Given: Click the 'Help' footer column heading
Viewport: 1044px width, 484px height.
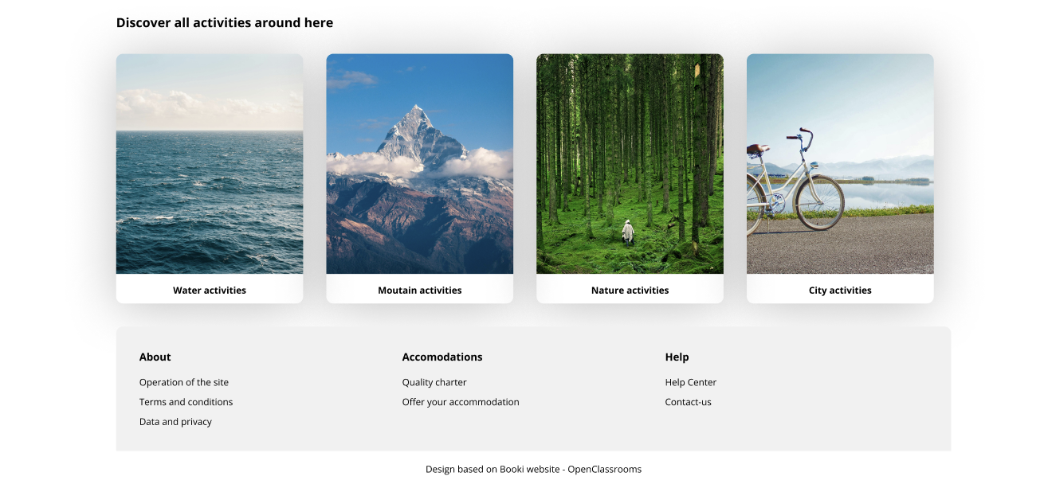Looking at the screenshot, I should tap(677, 357).
